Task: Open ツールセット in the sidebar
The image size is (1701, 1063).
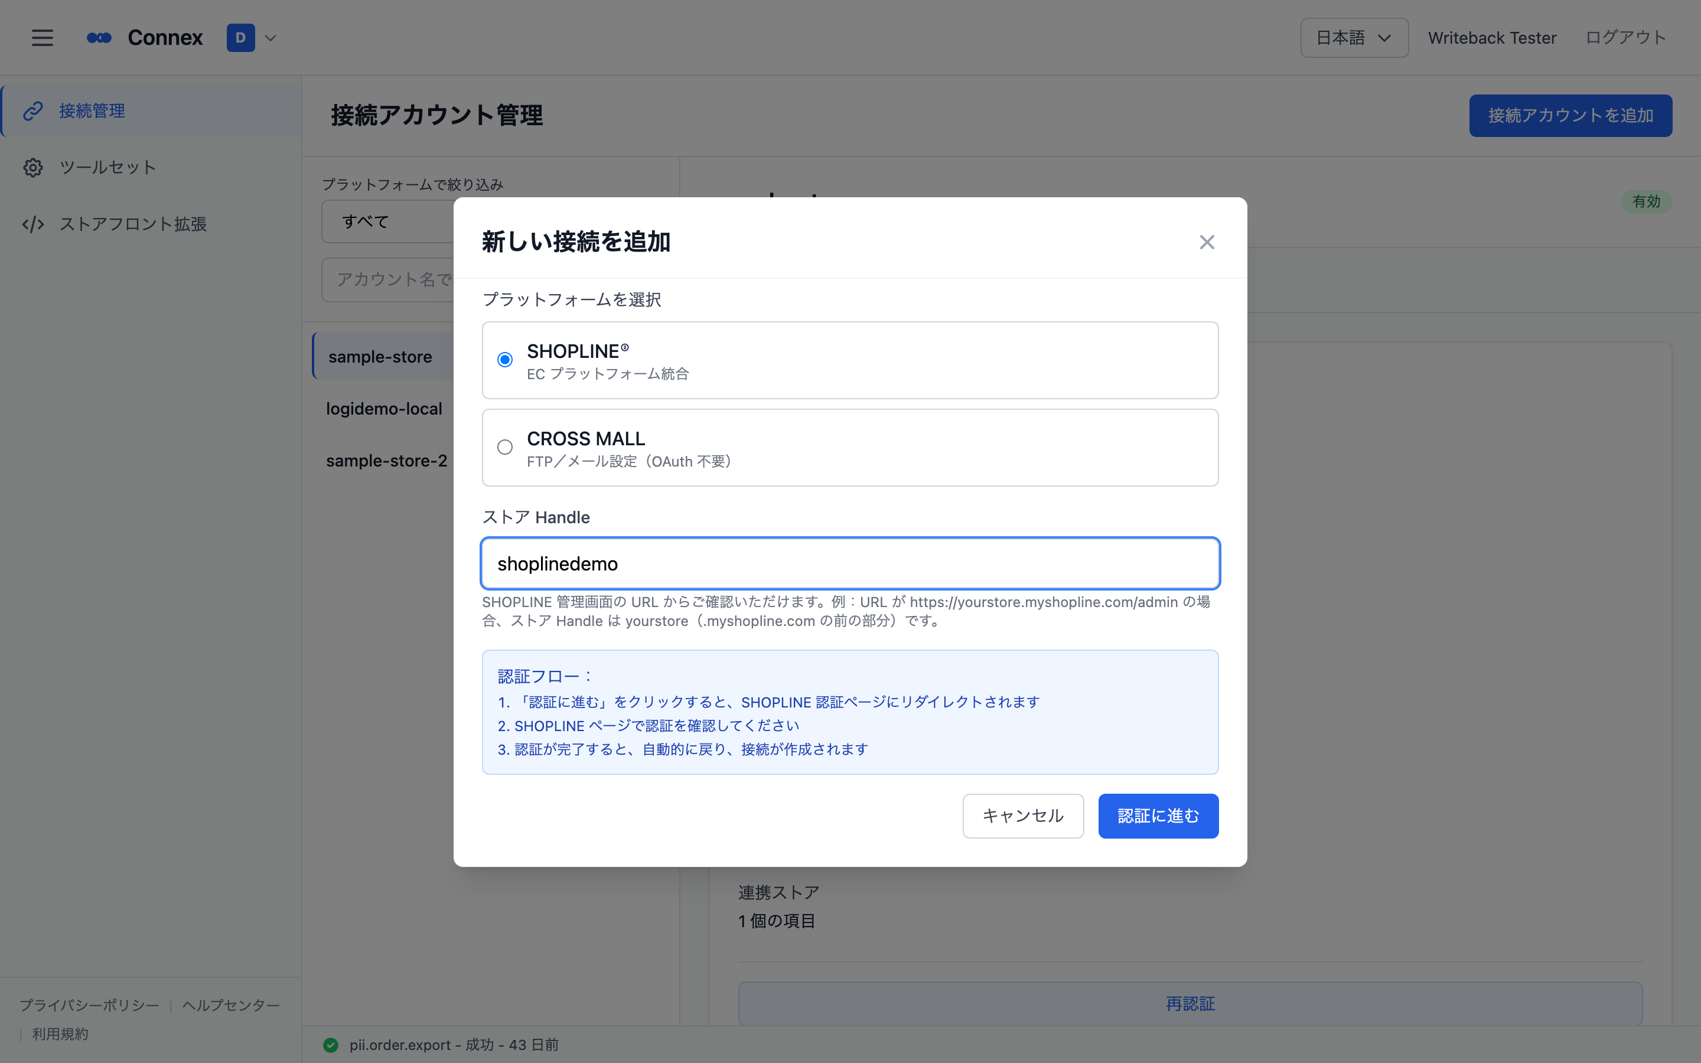Action: pyautogui.click(x=151, y=167)
